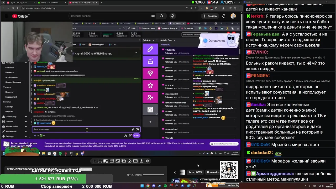Expand the Community sidebar section
The height and width of the screenshot is (189, 336).
26,117
